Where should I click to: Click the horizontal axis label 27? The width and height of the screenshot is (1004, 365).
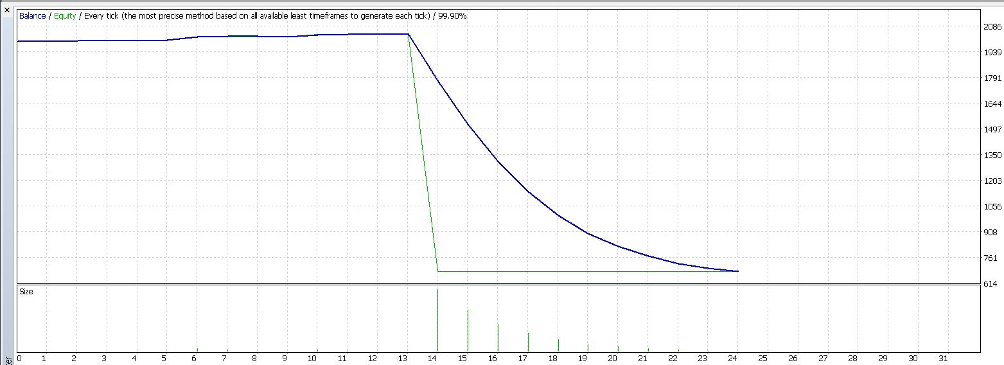coord(823,359)
